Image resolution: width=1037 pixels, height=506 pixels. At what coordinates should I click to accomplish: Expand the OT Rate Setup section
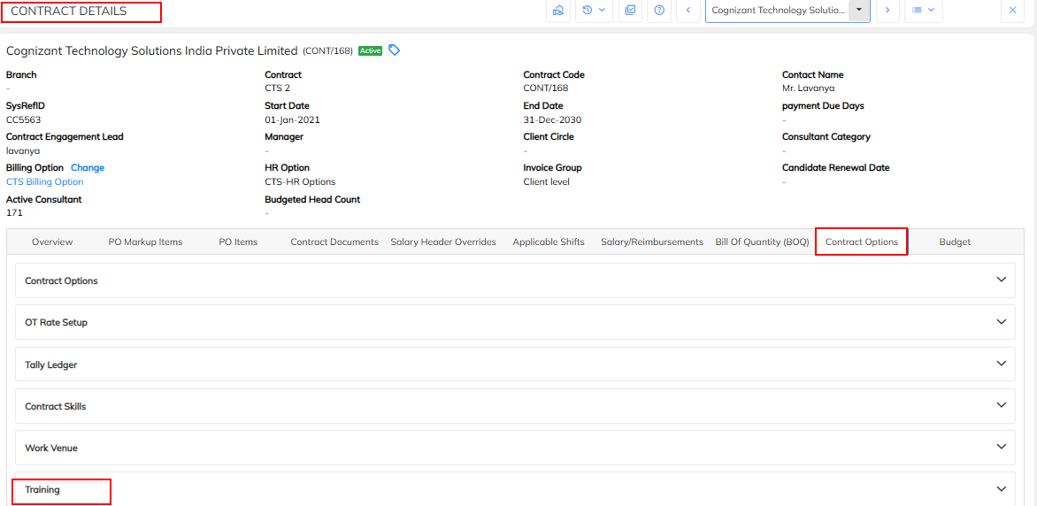(x=1001, y=321)
